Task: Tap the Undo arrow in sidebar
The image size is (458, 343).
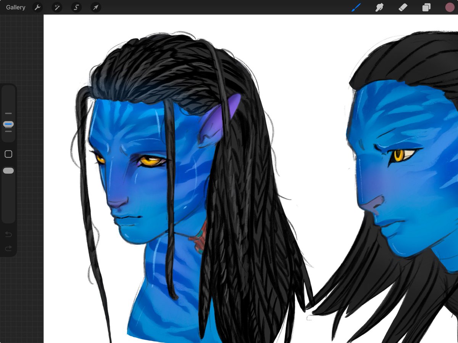Action: (8, 234)
